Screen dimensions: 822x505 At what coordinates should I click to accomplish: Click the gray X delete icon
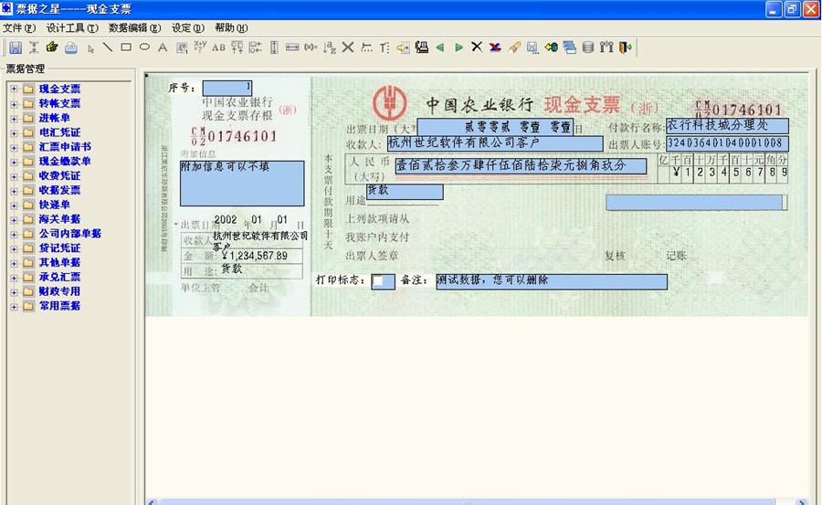pyautogui.click(x=348, y=47)
